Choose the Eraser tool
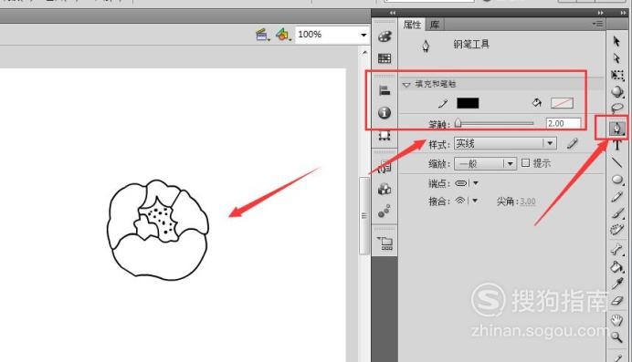632x362 pixels. [617, 301]
